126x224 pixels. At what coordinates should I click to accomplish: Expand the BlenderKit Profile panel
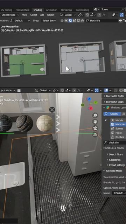(114, 96)
